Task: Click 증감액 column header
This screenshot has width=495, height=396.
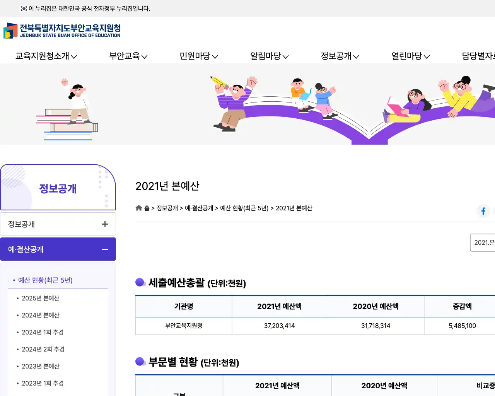Action: pos(462,306)
